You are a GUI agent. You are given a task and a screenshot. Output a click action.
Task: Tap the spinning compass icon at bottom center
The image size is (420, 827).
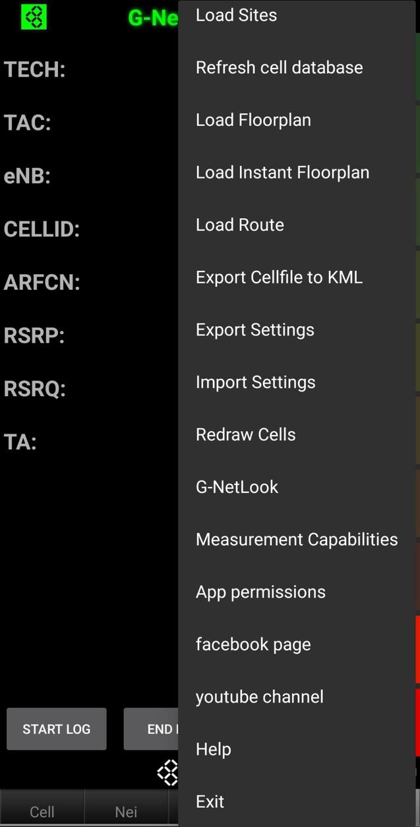click(x=169, y=772)
